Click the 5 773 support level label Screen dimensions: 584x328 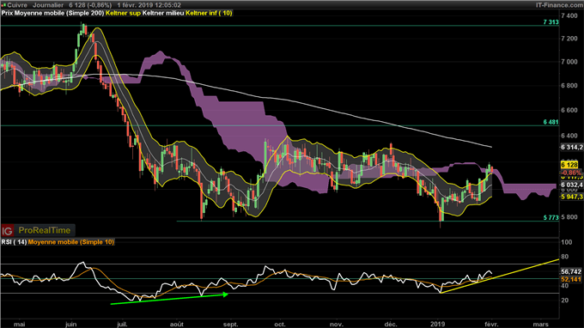[551, 217]
